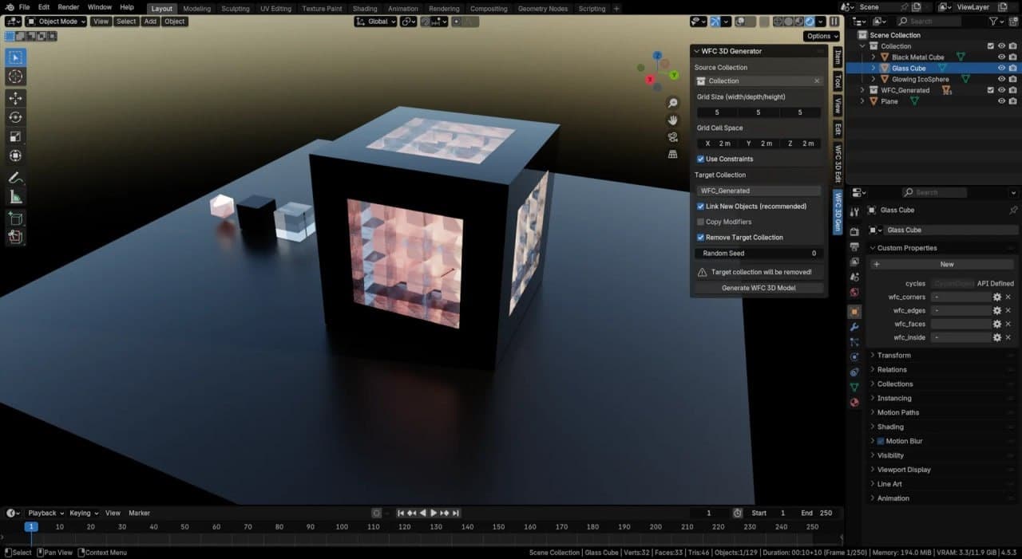The image size is (1022, 559).
Task: Select Glass Cube in the Outliner
Action: [x=909, y=68]
